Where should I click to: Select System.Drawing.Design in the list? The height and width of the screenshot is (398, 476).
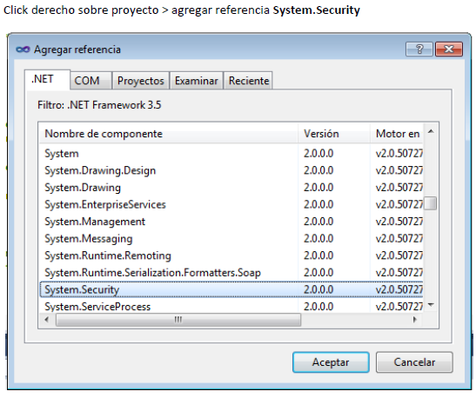(231, 170)
